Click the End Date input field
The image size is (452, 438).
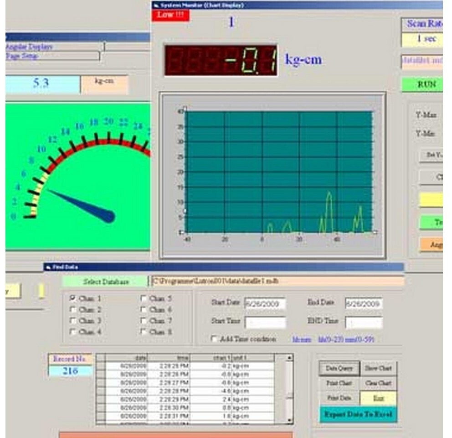pos(364,304)
